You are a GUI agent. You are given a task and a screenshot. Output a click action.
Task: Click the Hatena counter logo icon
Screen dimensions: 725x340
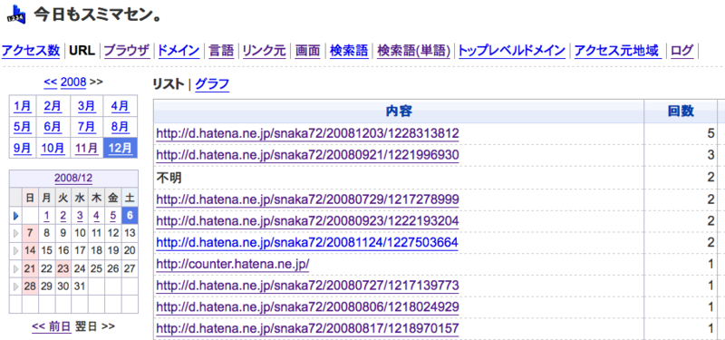coord(16,15)
